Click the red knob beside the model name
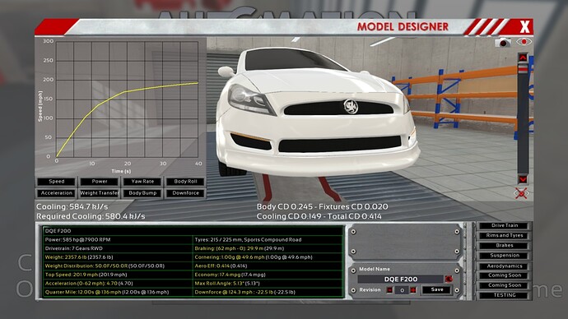This screenshot has width=568, height=319. 449,279
